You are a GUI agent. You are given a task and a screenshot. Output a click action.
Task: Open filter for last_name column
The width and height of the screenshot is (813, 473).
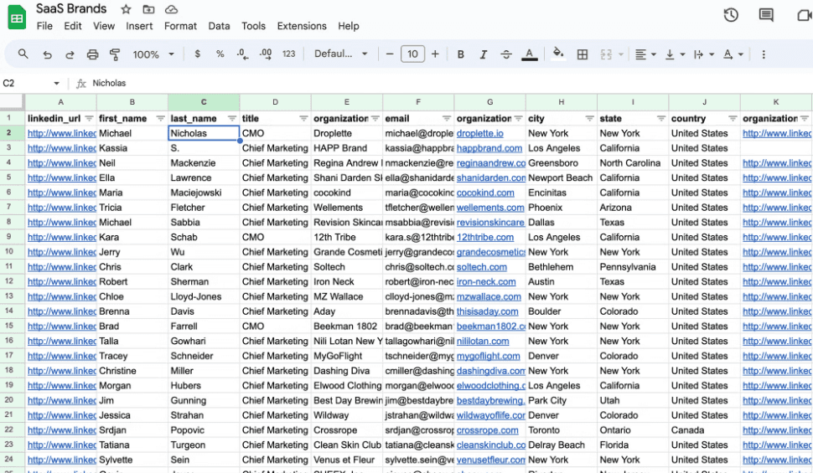(x=232, y=119)
